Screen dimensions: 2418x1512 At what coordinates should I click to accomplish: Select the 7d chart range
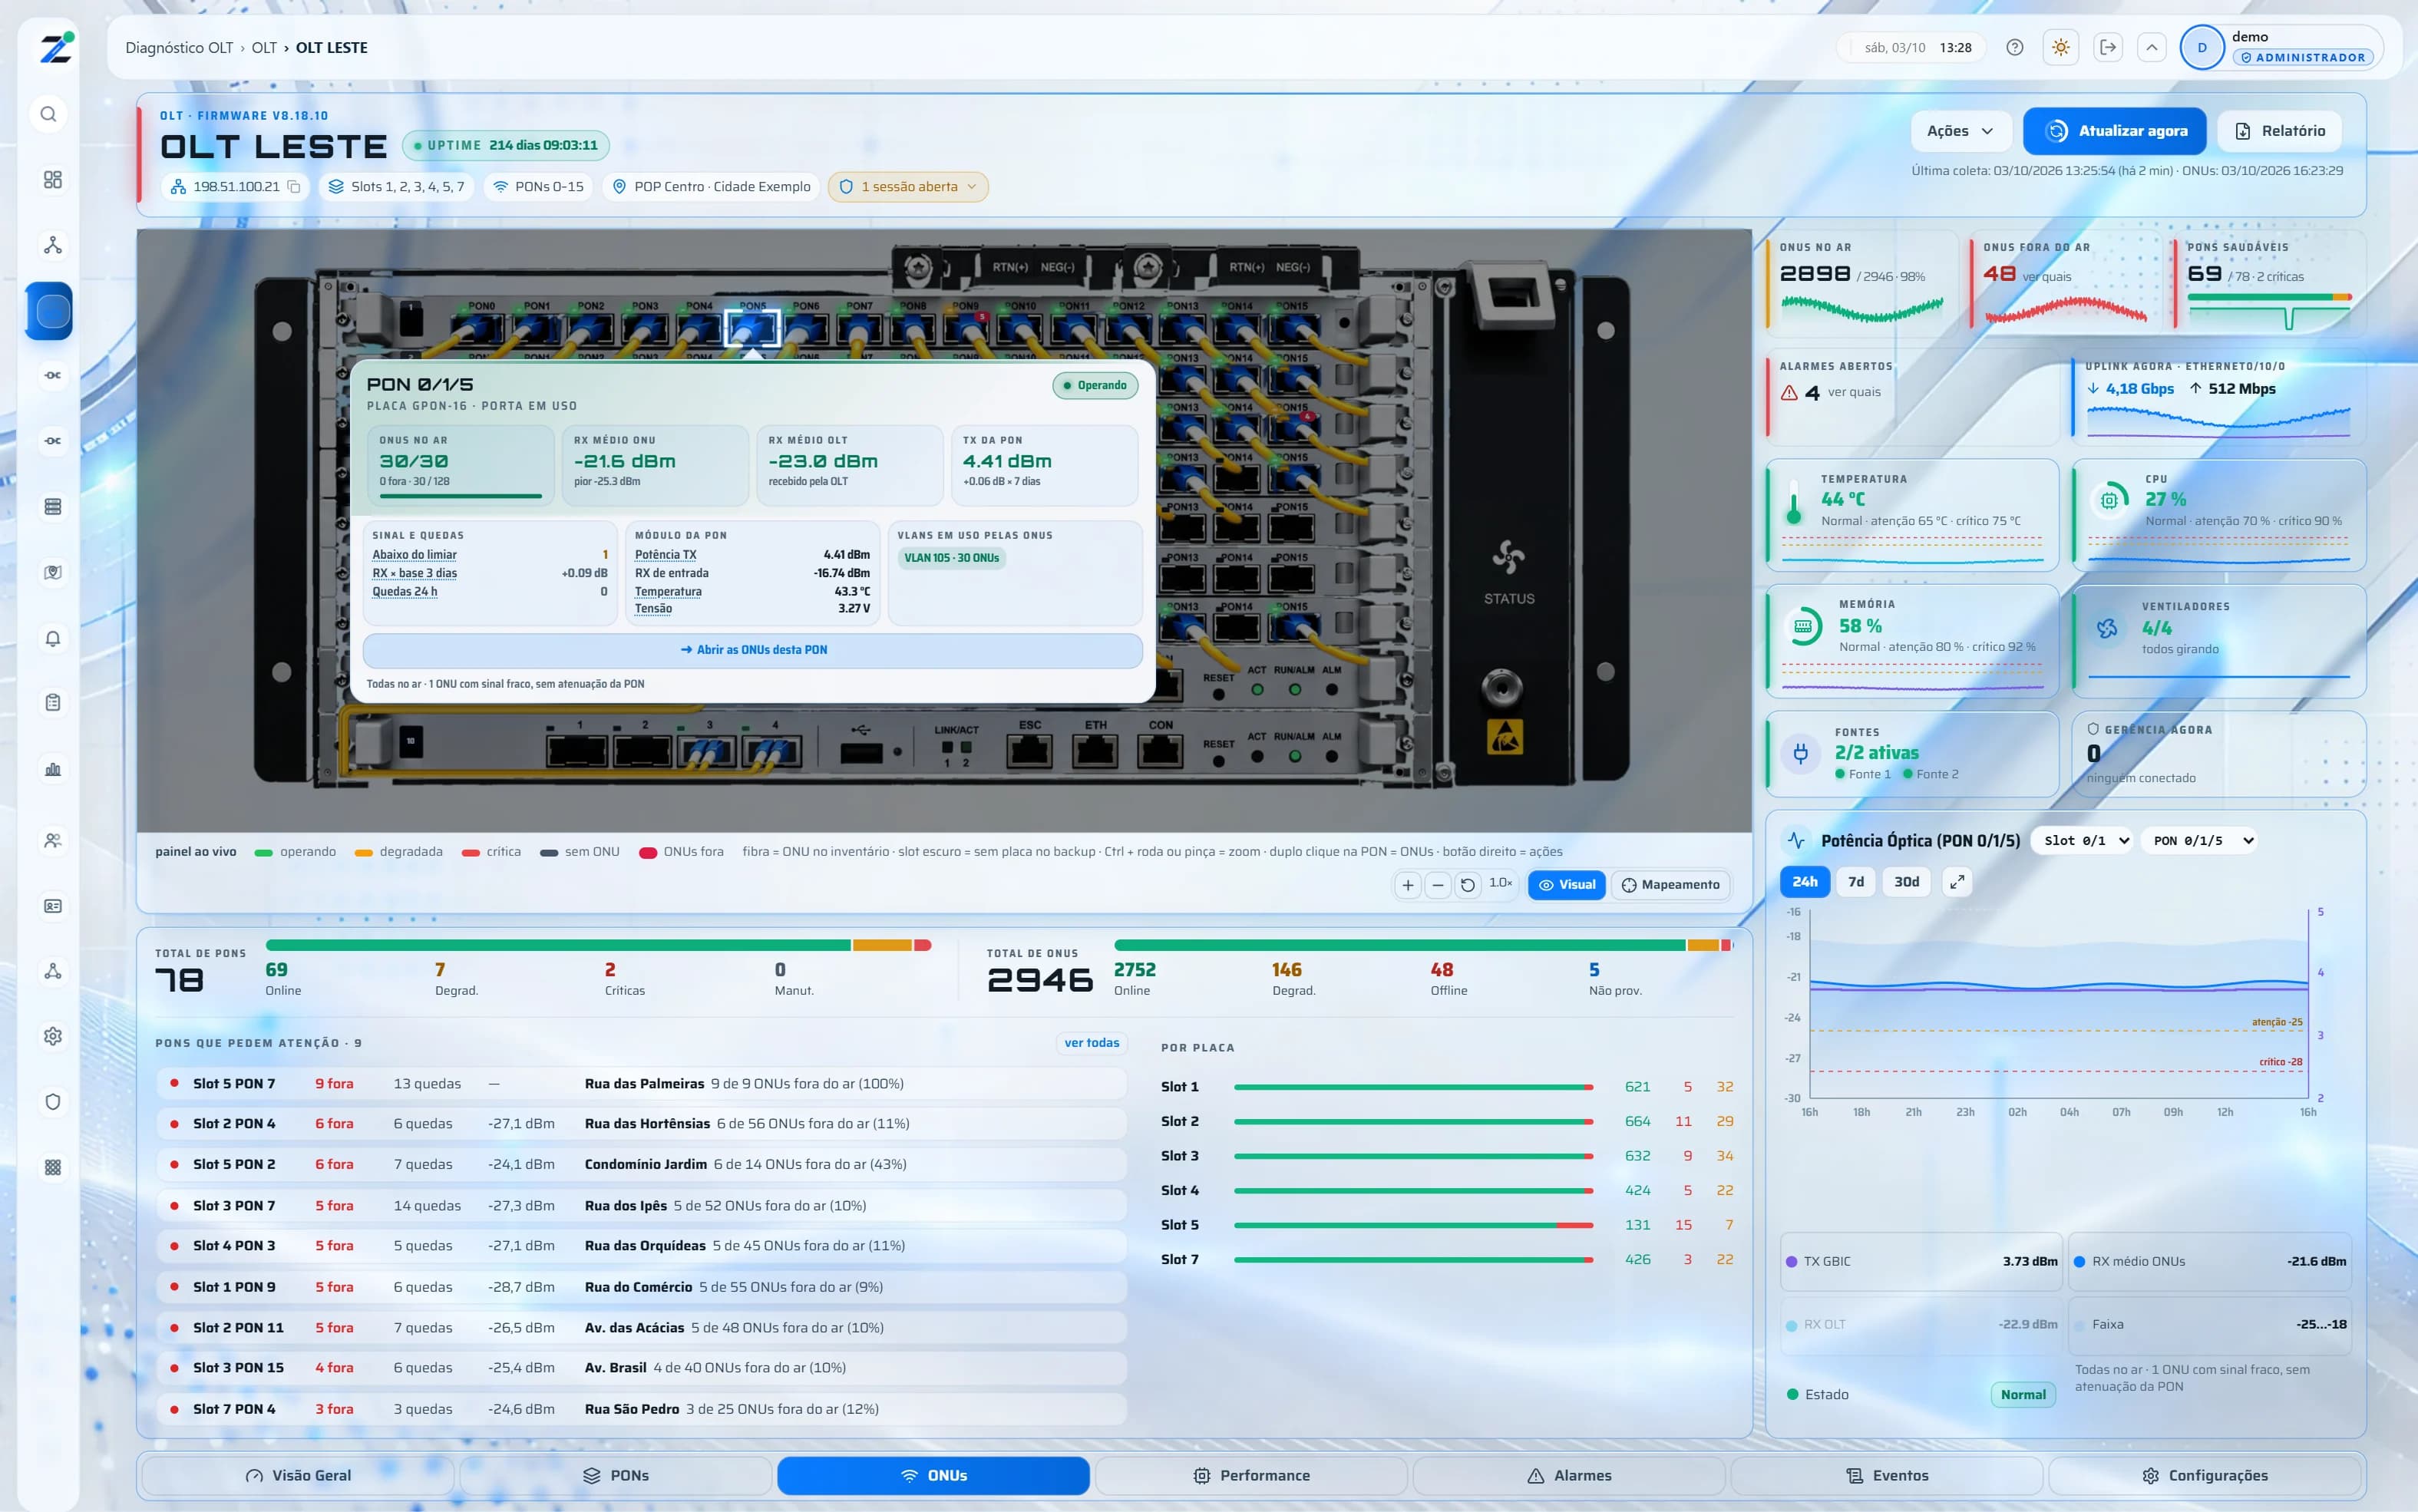(1856, 882)
